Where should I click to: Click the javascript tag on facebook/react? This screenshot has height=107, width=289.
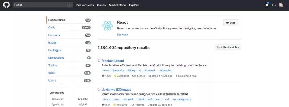pyautogui.click(x=119, y=70)
